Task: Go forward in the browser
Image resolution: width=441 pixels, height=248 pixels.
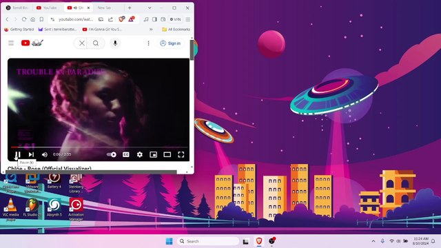Action: [x=15, y=19]
